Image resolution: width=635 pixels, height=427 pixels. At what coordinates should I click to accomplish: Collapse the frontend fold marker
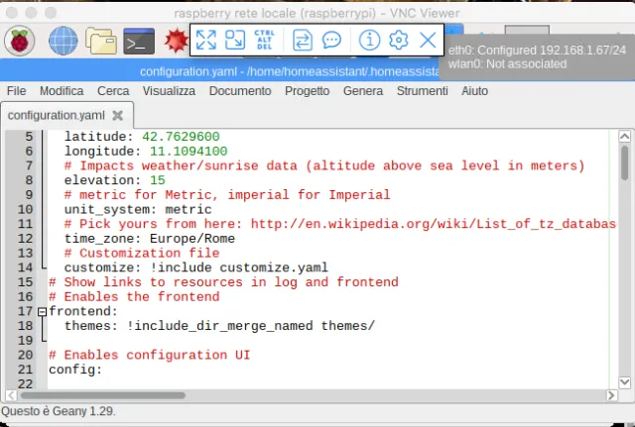click(x=41, y=311)
